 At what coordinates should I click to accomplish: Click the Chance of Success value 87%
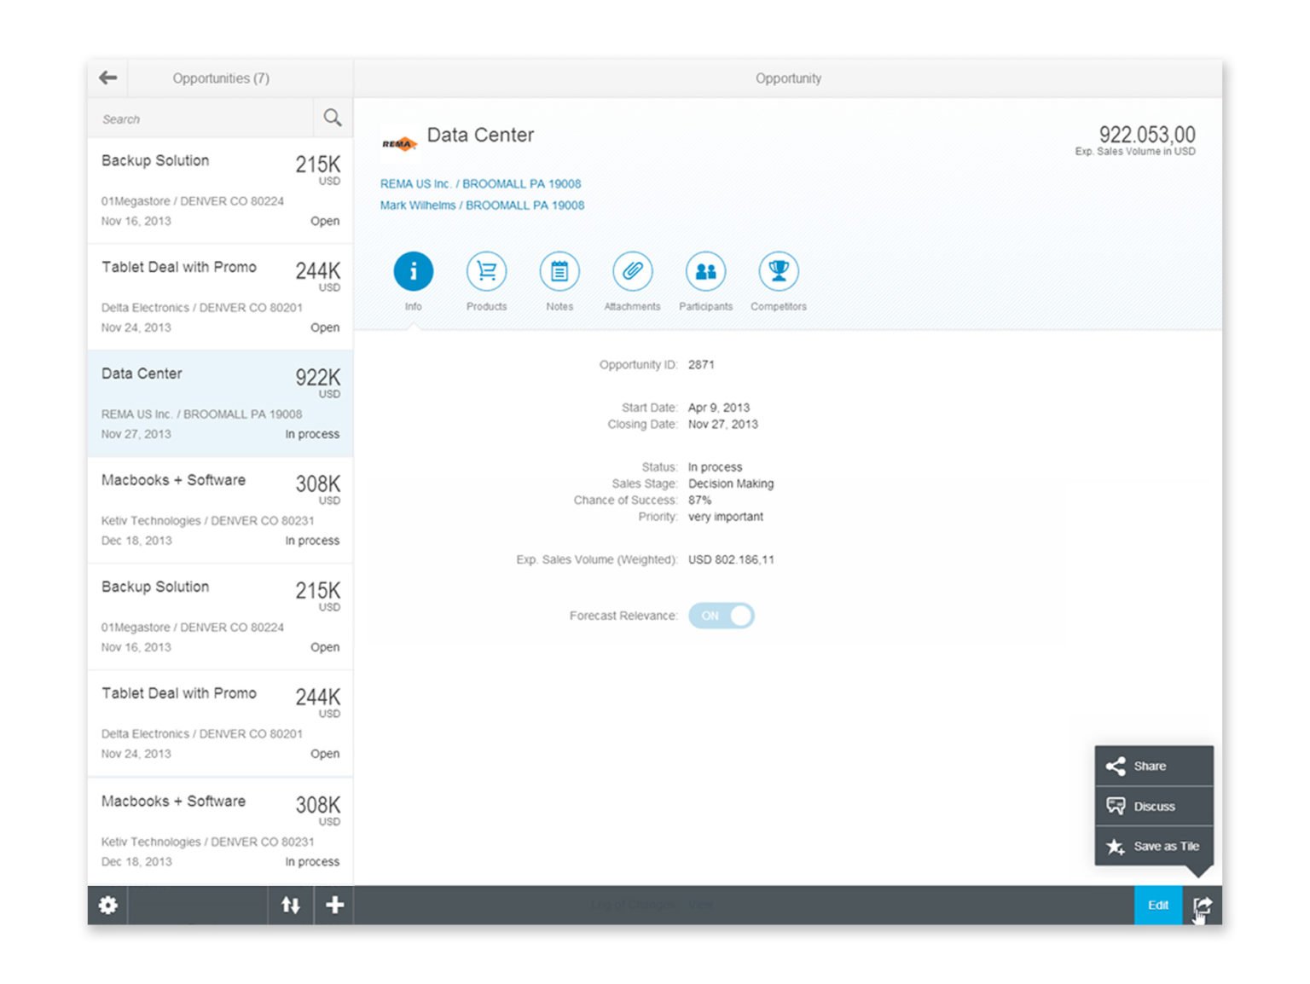[699, 500]
